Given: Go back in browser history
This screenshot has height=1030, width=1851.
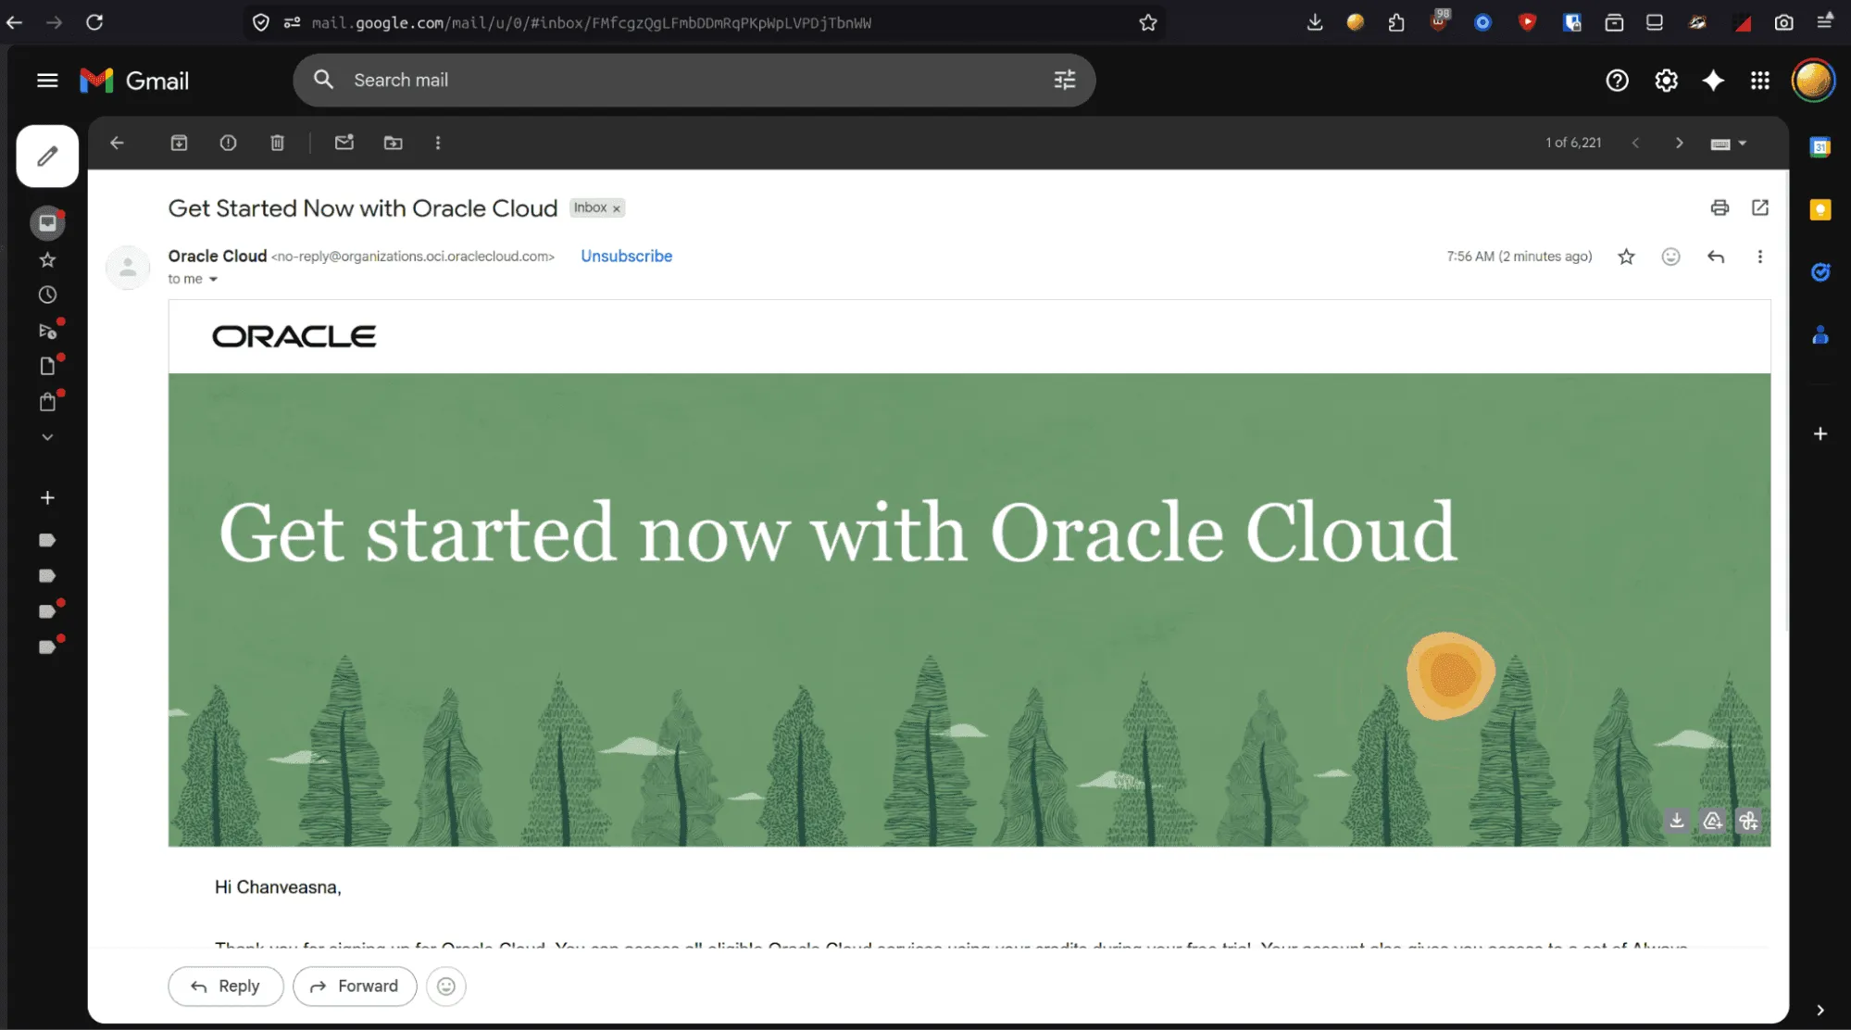Looking at the screenshot, I should pos(15,22).
